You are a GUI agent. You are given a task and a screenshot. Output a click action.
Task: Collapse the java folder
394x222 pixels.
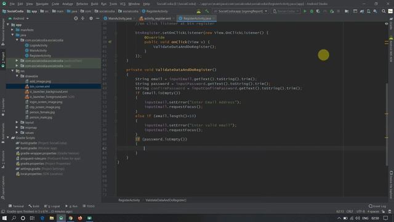pyautogui.click(x=12, y=35)
